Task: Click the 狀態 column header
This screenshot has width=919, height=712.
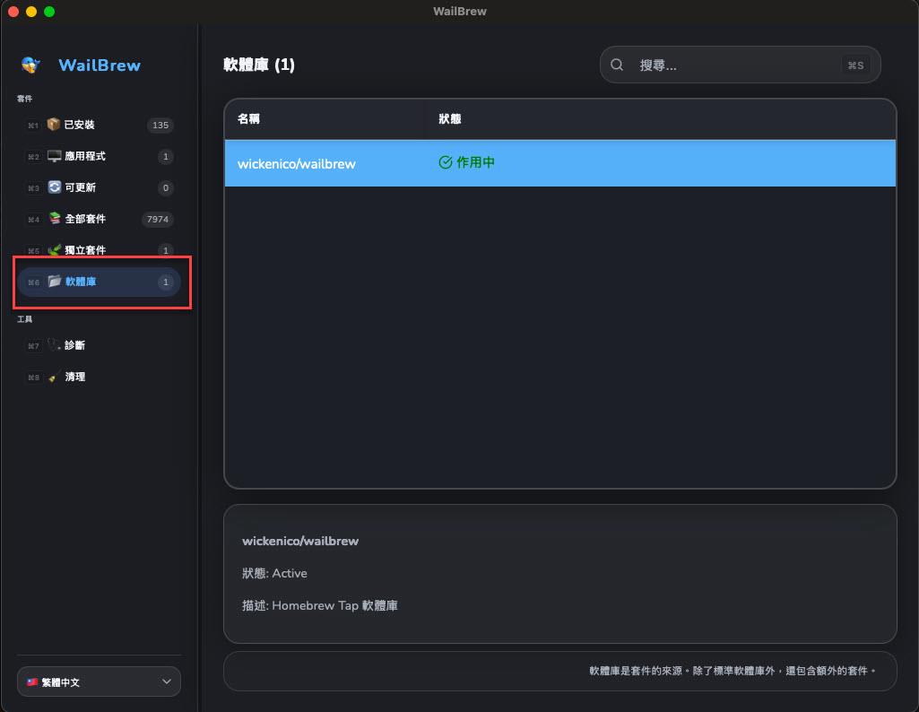Action: click(450, 118)
